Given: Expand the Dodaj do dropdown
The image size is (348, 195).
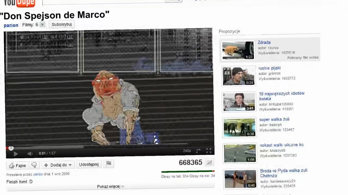Looking at the screenshot, I should coord(58,165).
